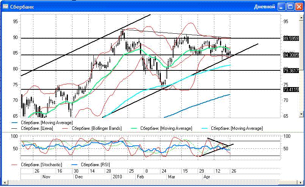The width and height of the screenshot is (305, 187).
Task: Click the horizontal scrollbar track at the bottom
Action: pyautogui.click(x=153, y=182)
